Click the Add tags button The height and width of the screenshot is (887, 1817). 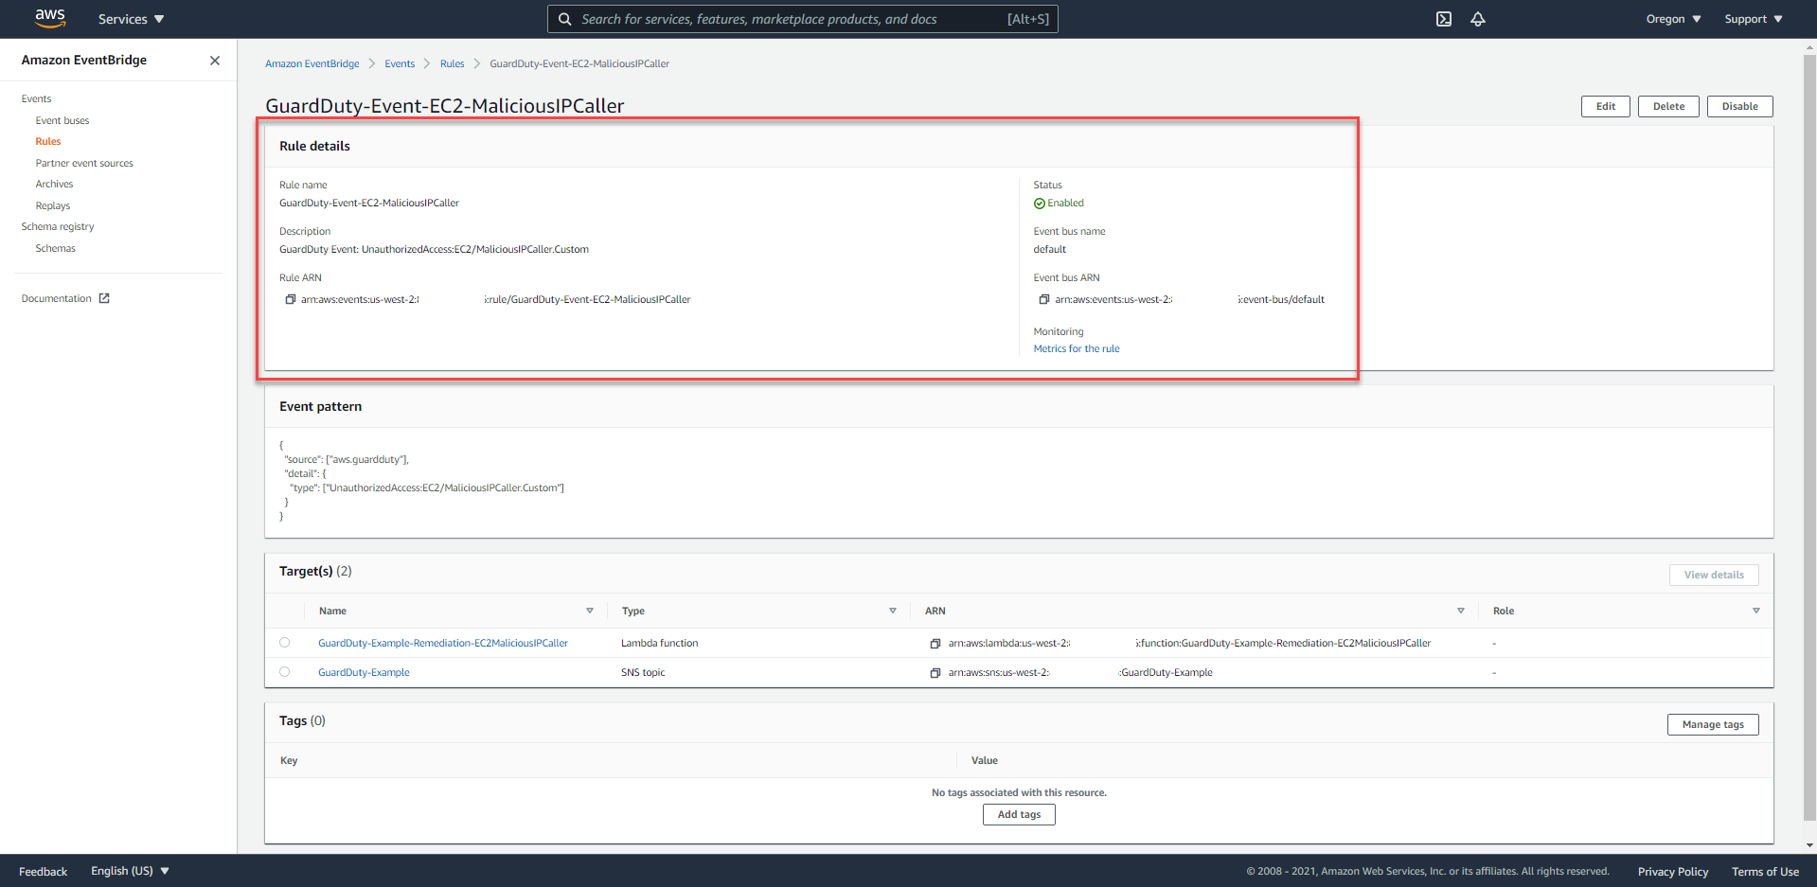click(x=1019, y=814)
